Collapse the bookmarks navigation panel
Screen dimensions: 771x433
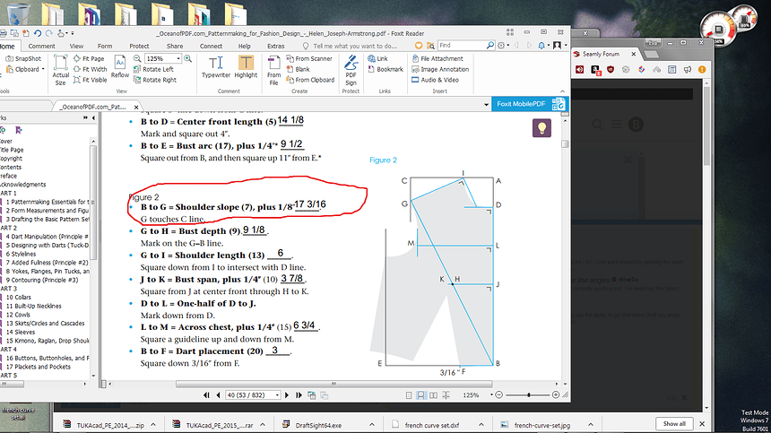pos(93,118)
